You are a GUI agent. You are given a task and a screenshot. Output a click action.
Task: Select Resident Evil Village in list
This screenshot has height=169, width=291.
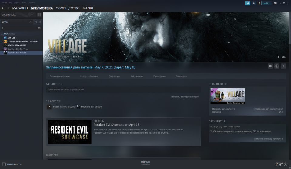point(21,53)
